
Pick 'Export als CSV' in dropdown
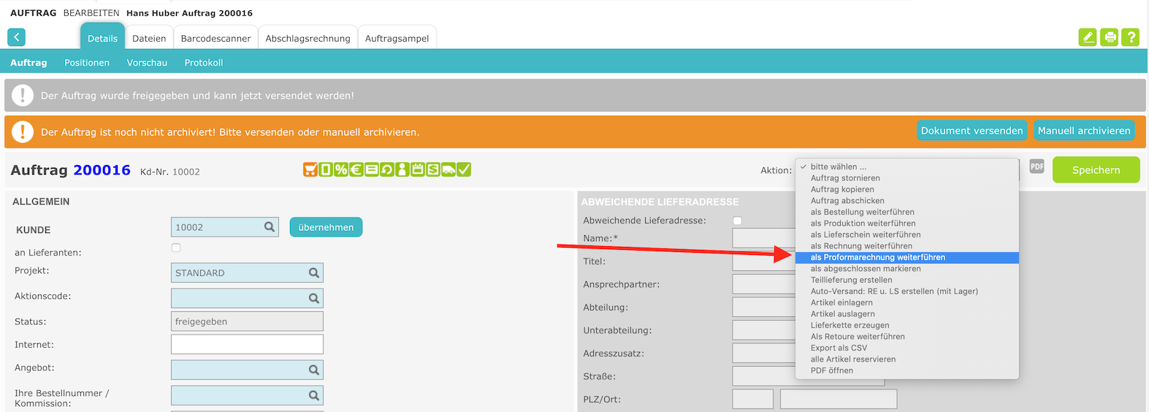tap(839, 348)
